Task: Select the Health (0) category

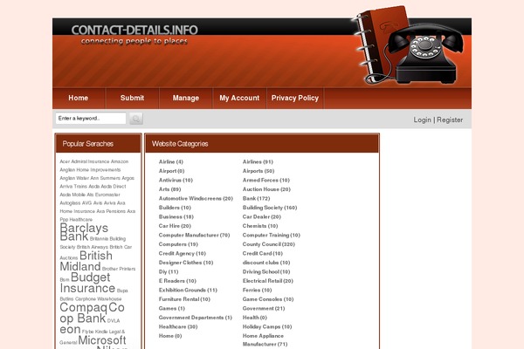Action: pyautogui.click(x=255, y=318)
